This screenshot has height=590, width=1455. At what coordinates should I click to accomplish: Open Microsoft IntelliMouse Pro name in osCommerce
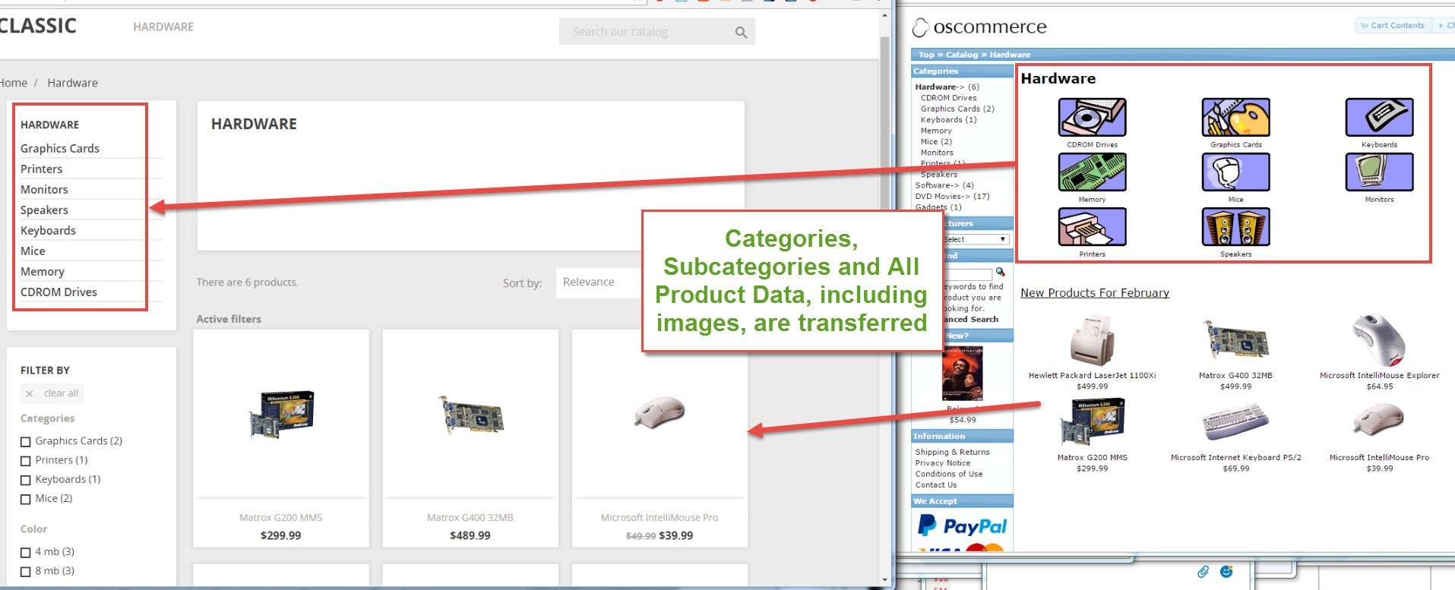[1379, 457]
